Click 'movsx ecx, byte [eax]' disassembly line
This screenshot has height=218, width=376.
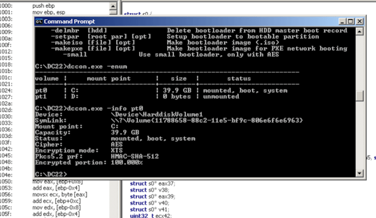[x=60, y=195]
